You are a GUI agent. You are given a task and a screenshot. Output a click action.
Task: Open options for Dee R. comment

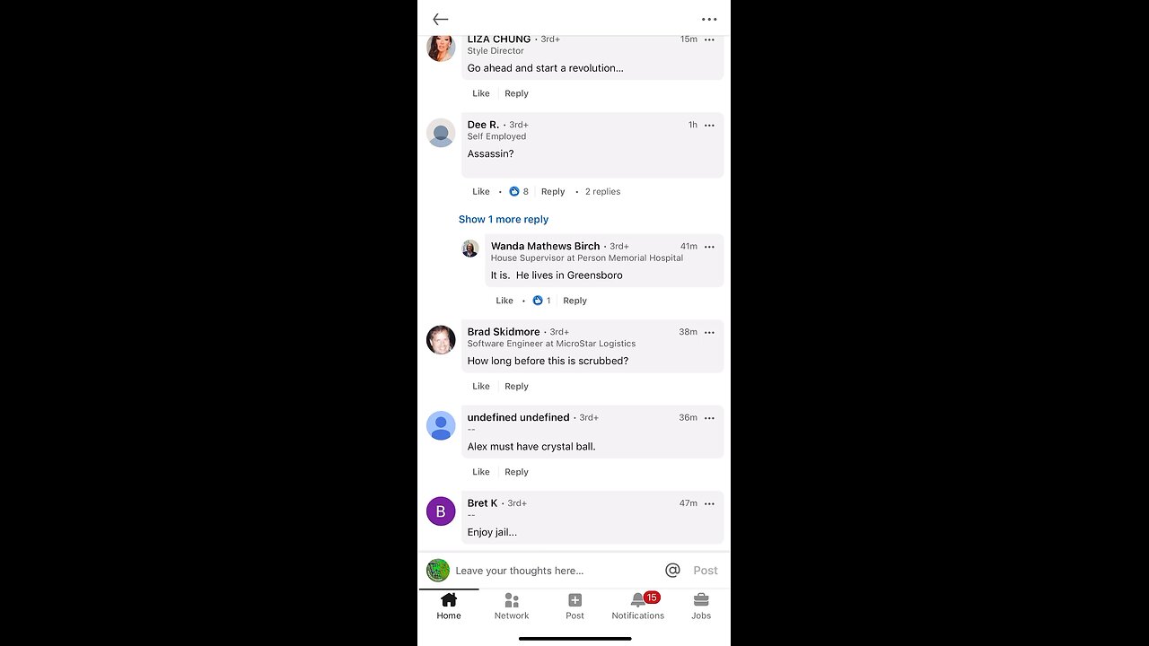coord(709,125)
